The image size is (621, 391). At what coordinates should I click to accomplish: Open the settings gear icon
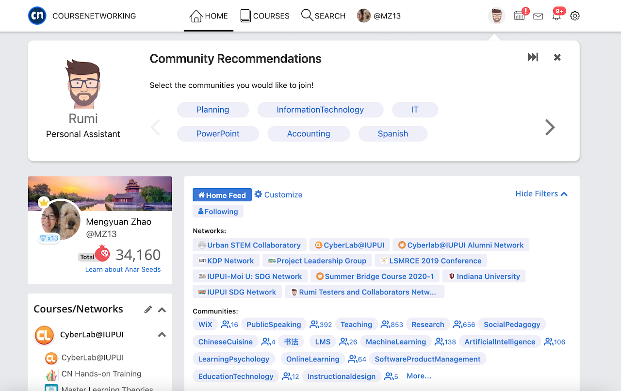click(x=575, y=16)
